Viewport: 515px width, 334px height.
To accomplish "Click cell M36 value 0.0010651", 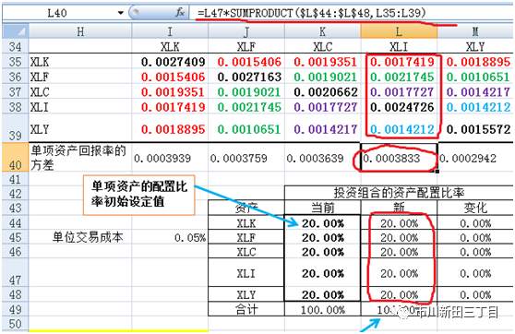I will click(x=478, y=77).
